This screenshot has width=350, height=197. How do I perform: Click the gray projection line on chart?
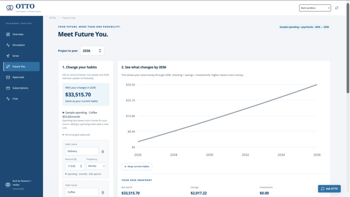click(228, 113)
